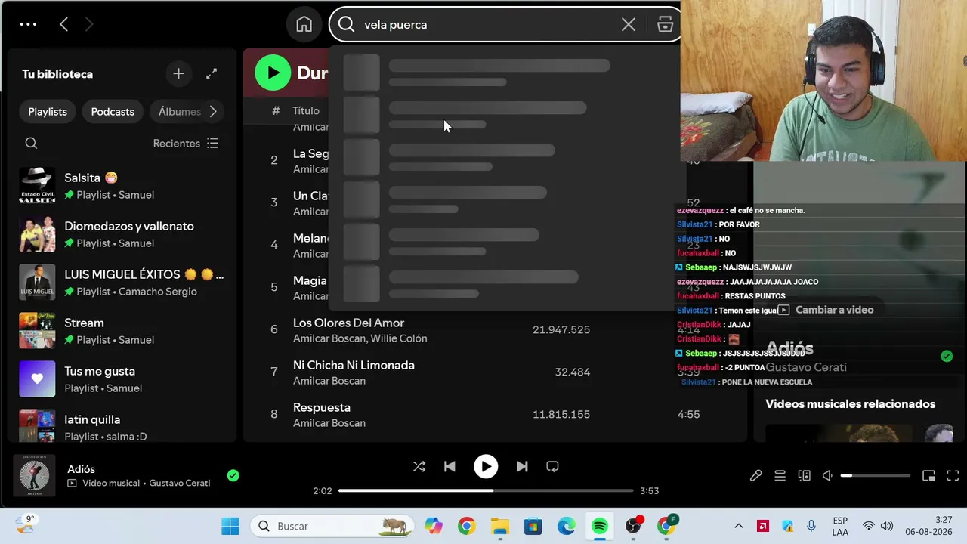Viewport: 967px width, 544px height.
Task: Open Copilot from the taskbar
Action: pos(433,526)
